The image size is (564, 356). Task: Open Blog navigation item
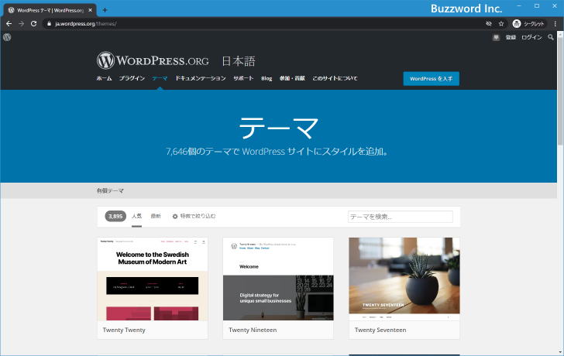pyautogui.click(x=267, y=78)
